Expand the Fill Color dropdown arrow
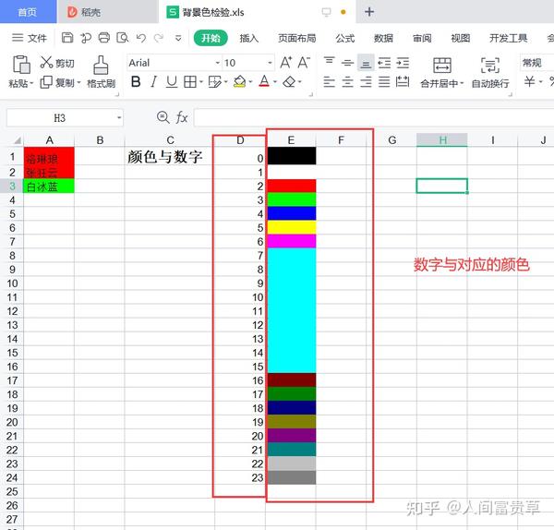 point(250,82)
